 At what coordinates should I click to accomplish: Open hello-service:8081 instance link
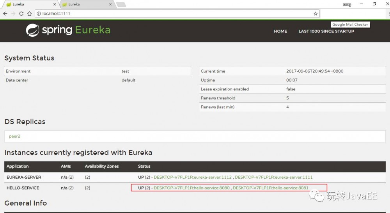pyautogui.click(x=271, y=188)
